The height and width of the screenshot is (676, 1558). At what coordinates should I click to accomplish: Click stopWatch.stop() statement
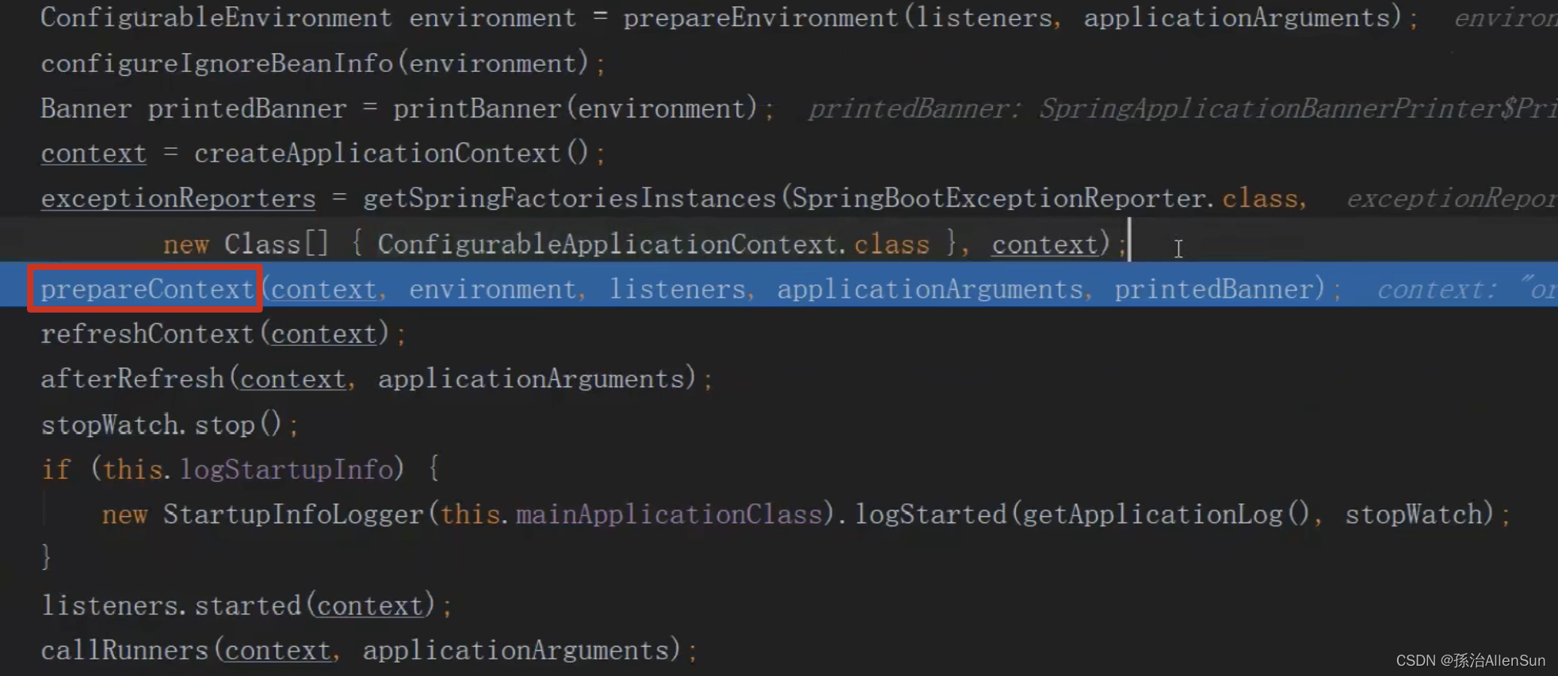pyautogui.click(x=170, y=425)
